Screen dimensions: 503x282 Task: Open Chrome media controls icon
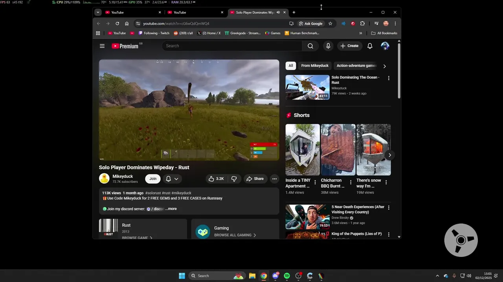[x=376, y=23]
